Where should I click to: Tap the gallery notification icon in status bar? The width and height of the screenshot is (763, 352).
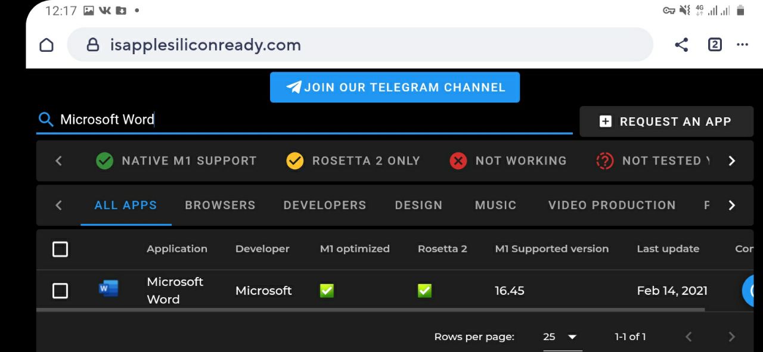click(x=89, y=10)
